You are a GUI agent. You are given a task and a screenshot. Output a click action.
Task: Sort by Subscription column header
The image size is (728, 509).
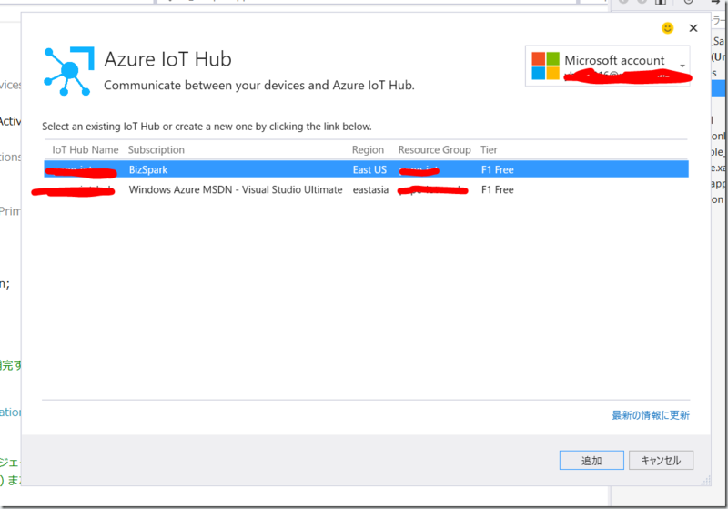(x=156, y=149)
